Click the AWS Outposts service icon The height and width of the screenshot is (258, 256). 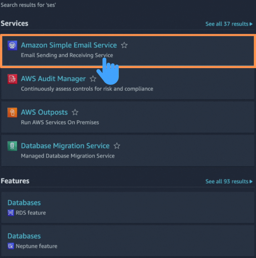(x=12, y=113)
